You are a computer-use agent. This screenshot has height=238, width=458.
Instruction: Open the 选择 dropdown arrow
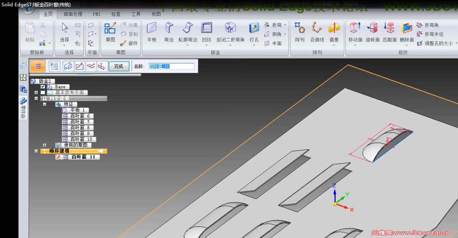[x=65, y=45]
